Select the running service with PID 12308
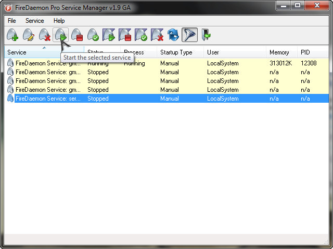333x249 pixels. pos(48,63)
